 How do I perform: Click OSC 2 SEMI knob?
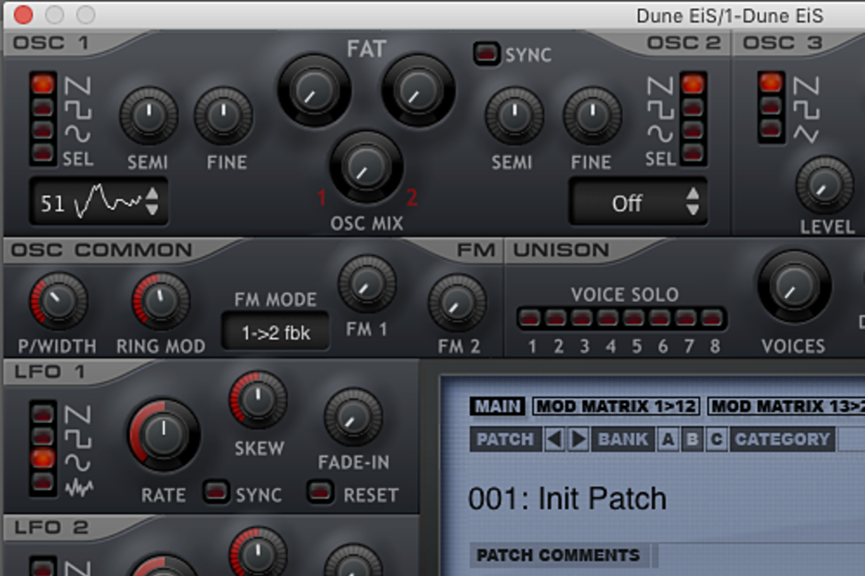coord(514,116)
